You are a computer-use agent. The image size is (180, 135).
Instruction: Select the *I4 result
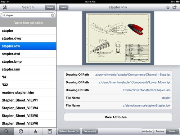pyautogui.click(x=28, y=77)
